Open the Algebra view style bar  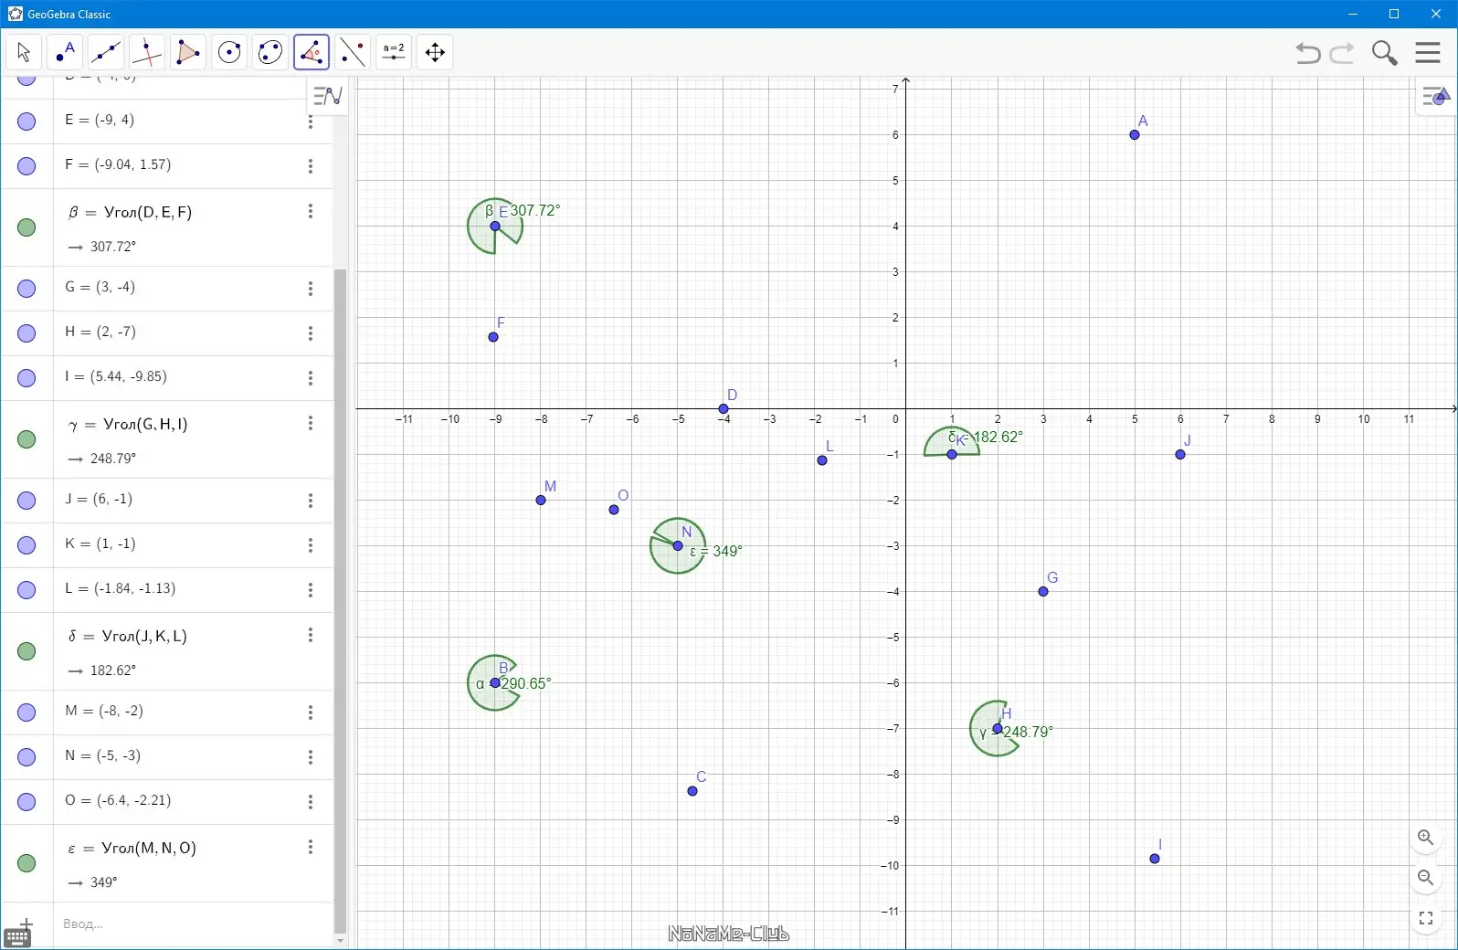point(327,95)
